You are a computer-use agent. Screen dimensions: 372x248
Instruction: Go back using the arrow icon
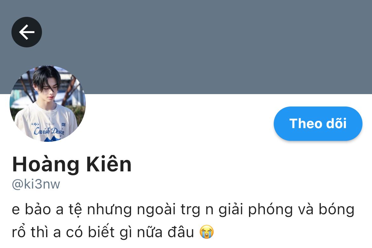(27, 32)
